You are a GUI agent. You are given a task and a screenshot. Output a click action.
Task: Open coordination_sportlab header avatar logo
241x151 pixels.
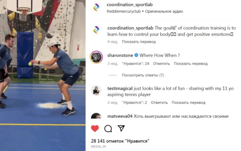point(96,7)
